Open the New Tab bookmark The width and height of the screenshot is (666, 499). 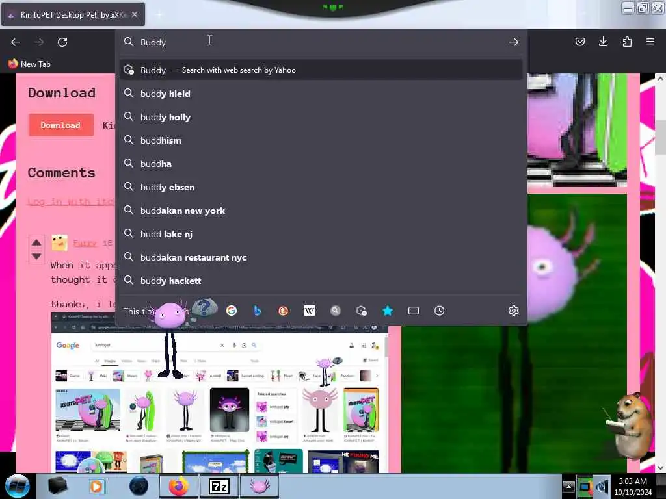point(29,64)
